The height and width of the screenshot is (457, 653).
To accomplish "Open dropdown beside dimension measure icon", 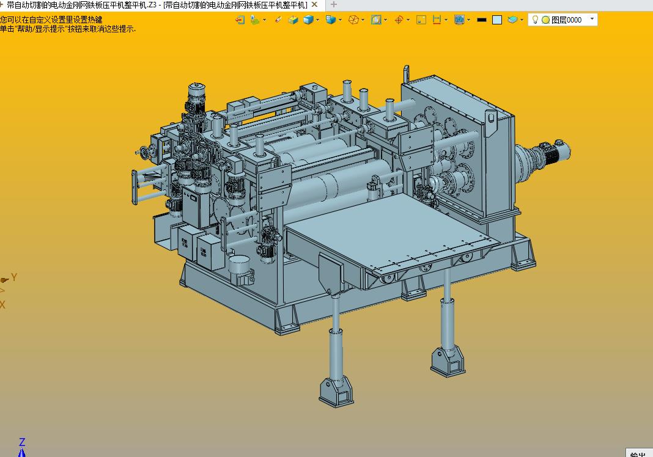I will coord(446,20).
